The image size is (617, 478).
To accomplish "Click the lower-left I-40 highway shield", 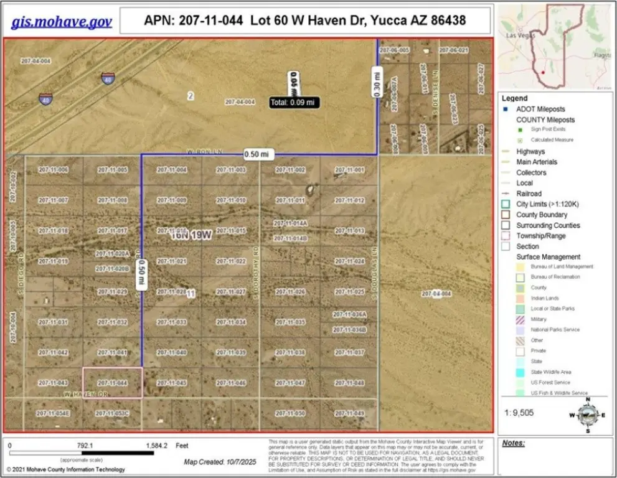I will click(x=46, y=100).
